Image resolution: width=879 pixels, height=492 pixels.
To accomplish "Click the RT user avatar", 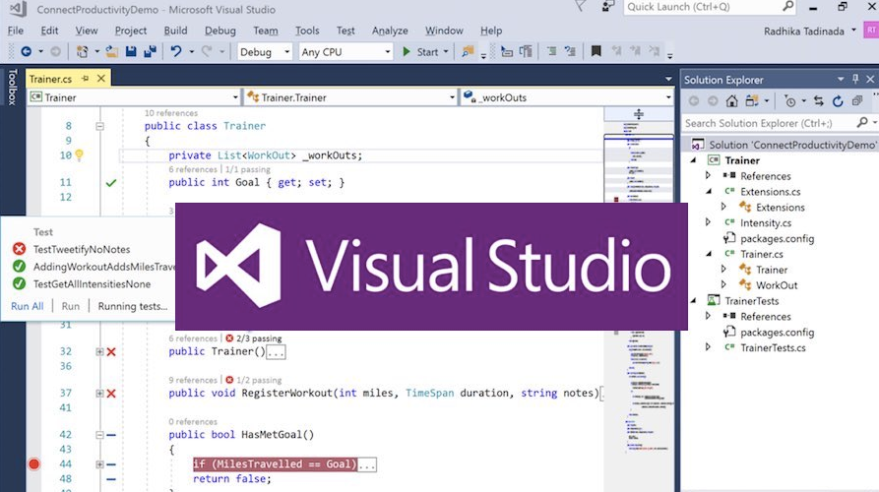I will (x=870, y=31).
